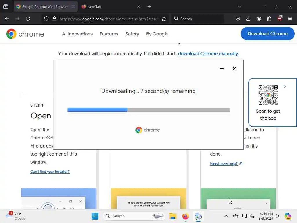The height and width of the screenshot is (223, 297).
Task: Open Firefox from the taskbar
Action: point(185,216)
